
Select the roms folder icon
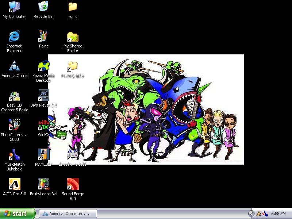click(x=73, y=7)
